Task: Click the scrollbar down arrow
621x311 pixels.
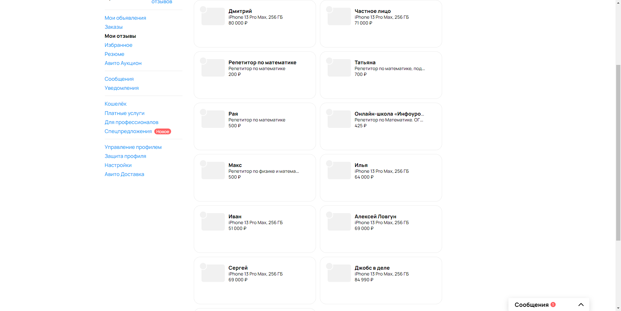Action: (x=618, y=308)
